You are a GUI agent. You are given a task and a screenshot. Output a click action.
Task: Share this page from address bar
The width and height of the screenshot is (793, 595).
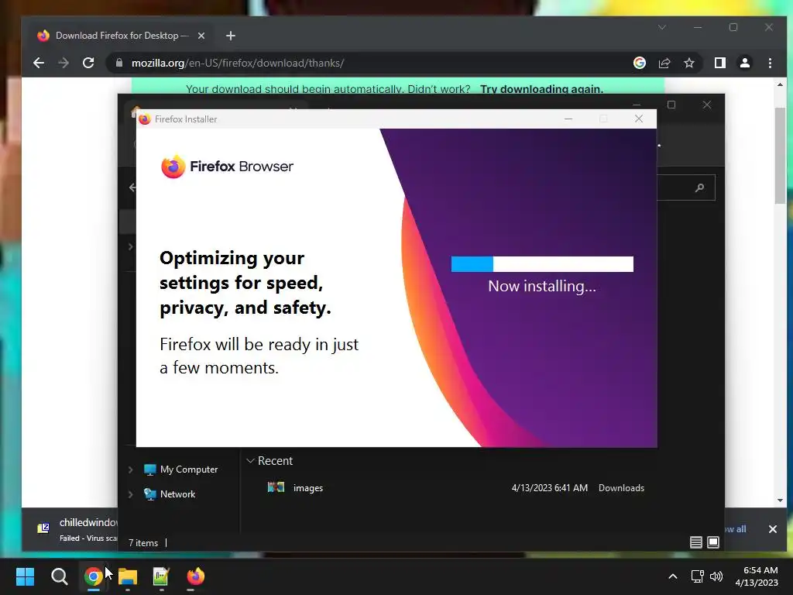click(x=664, y=63)
